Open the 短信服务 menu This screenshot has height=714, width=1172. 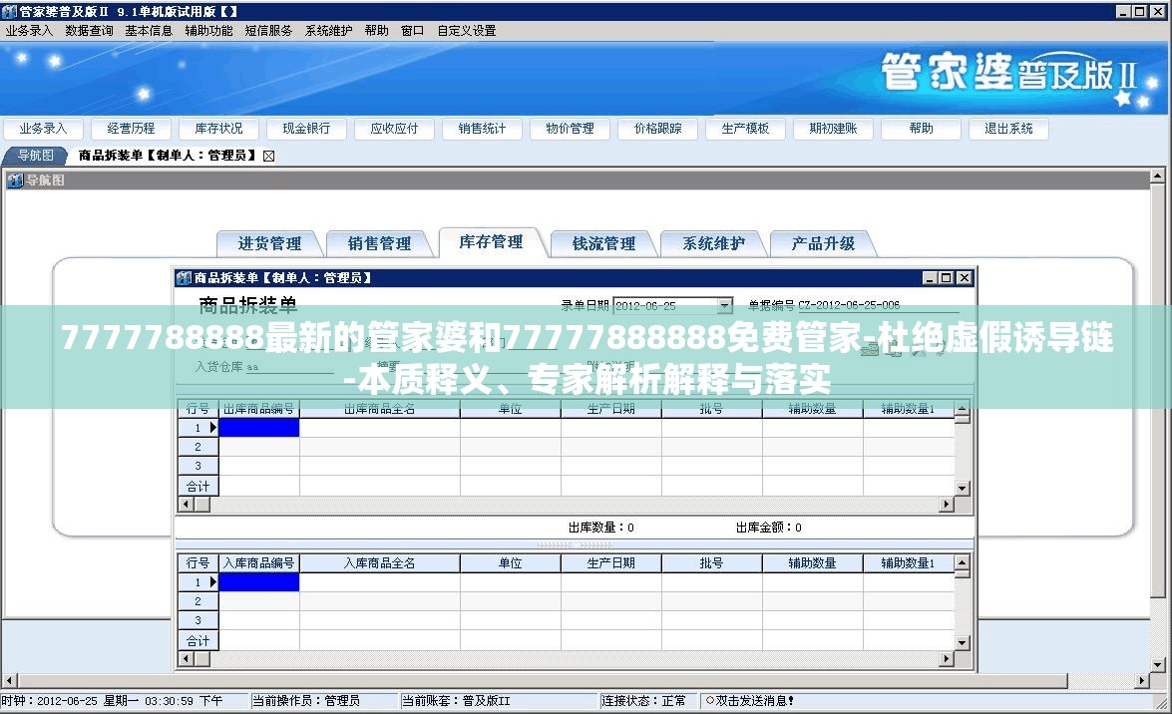pos(268,31)
